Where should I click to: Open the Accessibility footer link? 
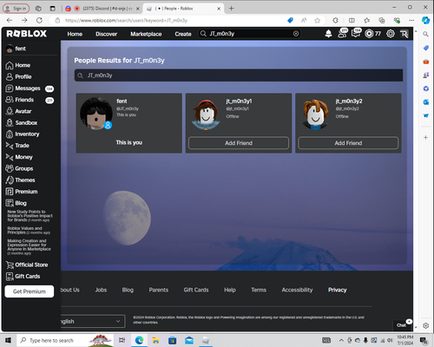[297, 290]
